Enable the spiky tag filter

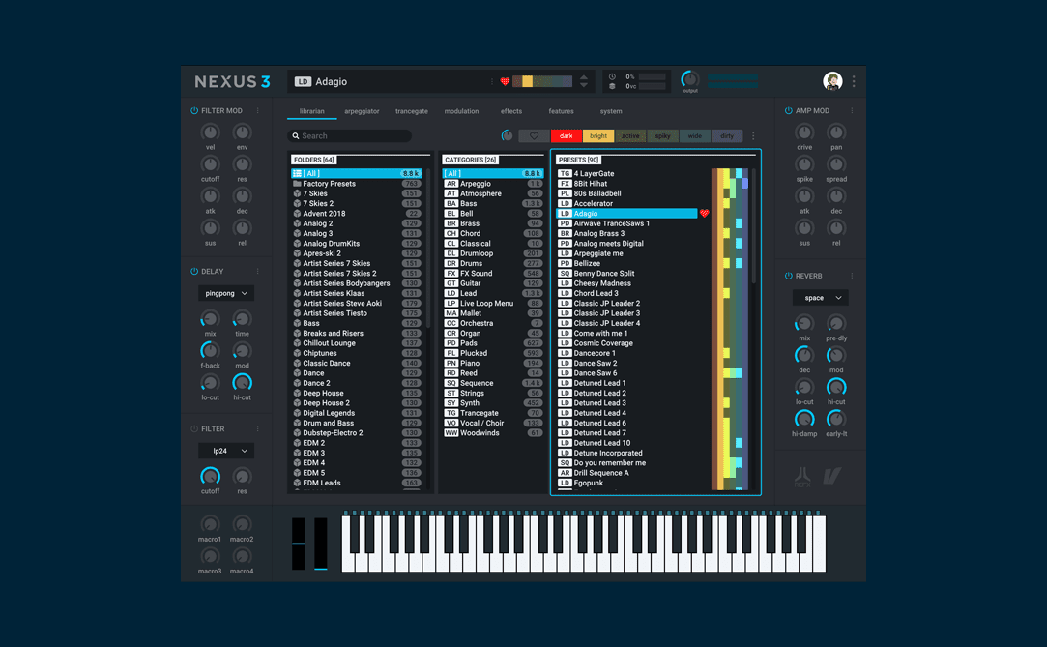pos(663,136)
